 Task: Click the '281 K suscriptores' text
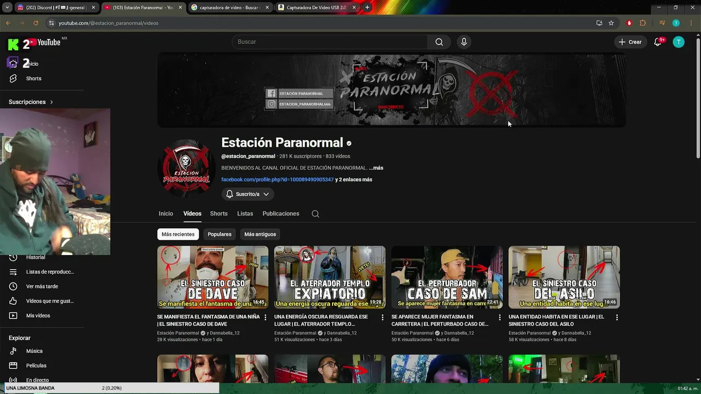click(301, 157)
